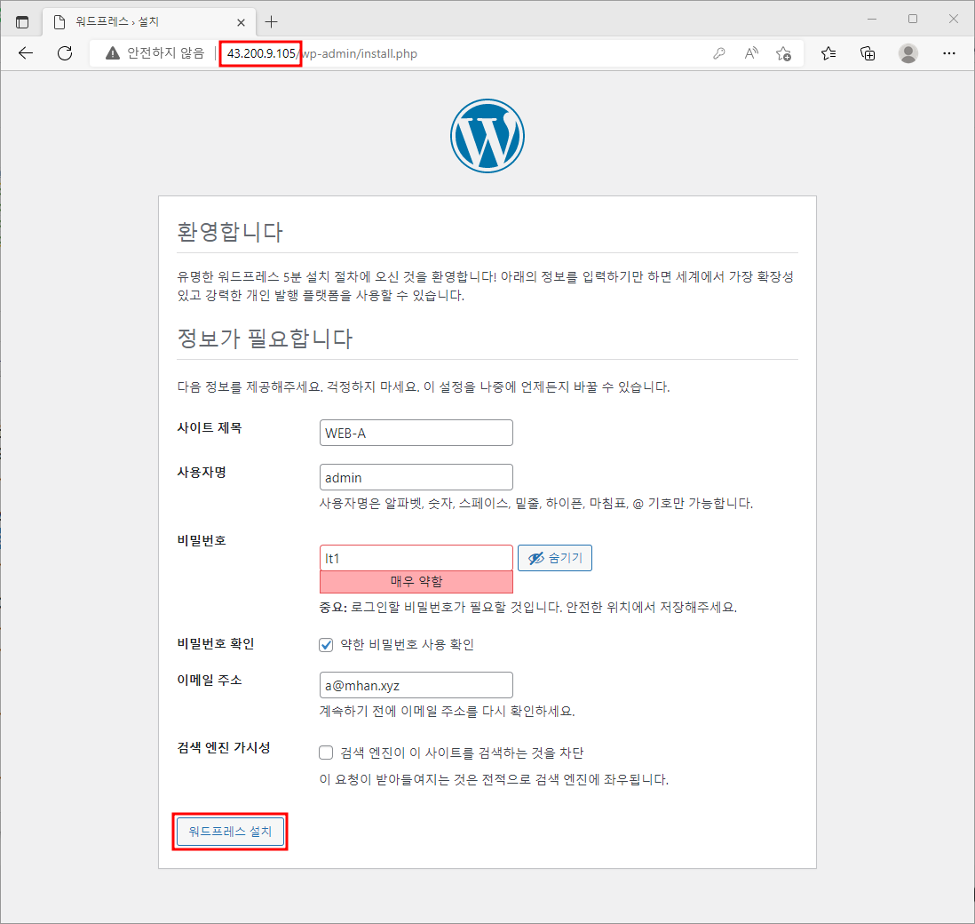The height and width of the screenshot is (924, 975).
Task: Close the 워드프레스 설치 tab
Action: 242,22
